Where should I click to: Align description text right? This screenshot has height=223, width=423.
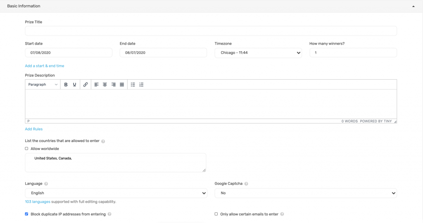pos(114,85)
